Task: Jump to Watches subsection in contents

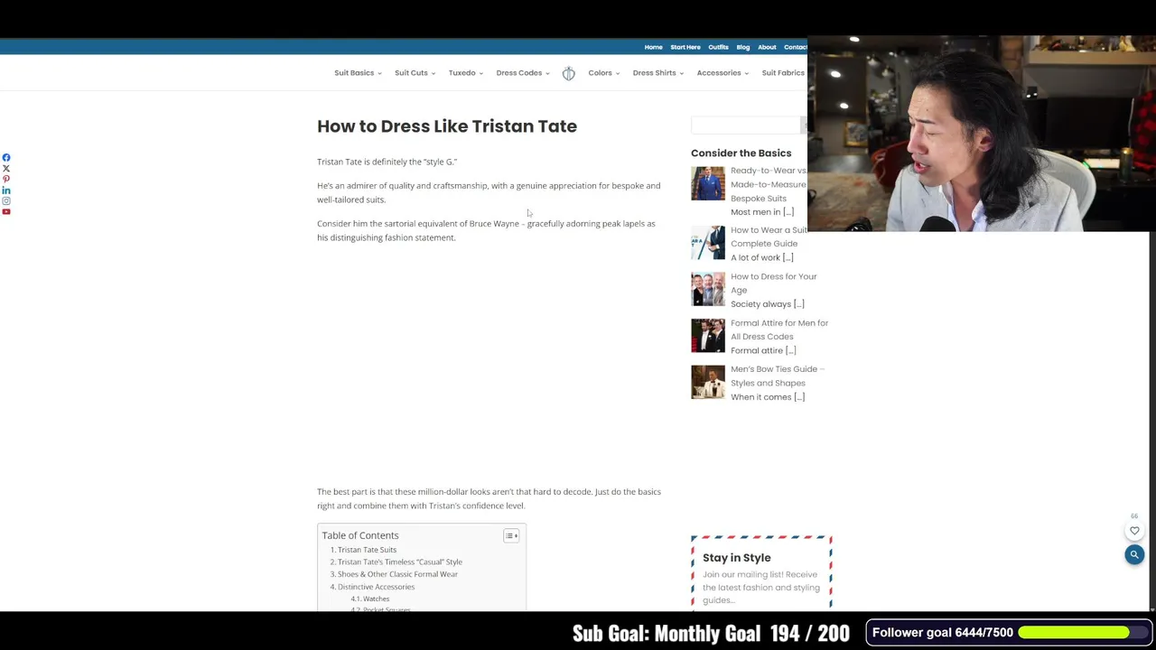Action: click(376, 599)
